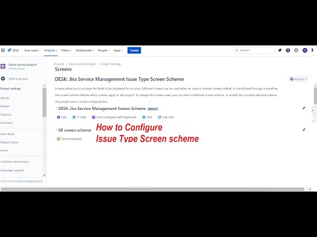317x237 pixels.
Task: Click the sidebar scrollbar down arrow
Action: pos(44,175)
